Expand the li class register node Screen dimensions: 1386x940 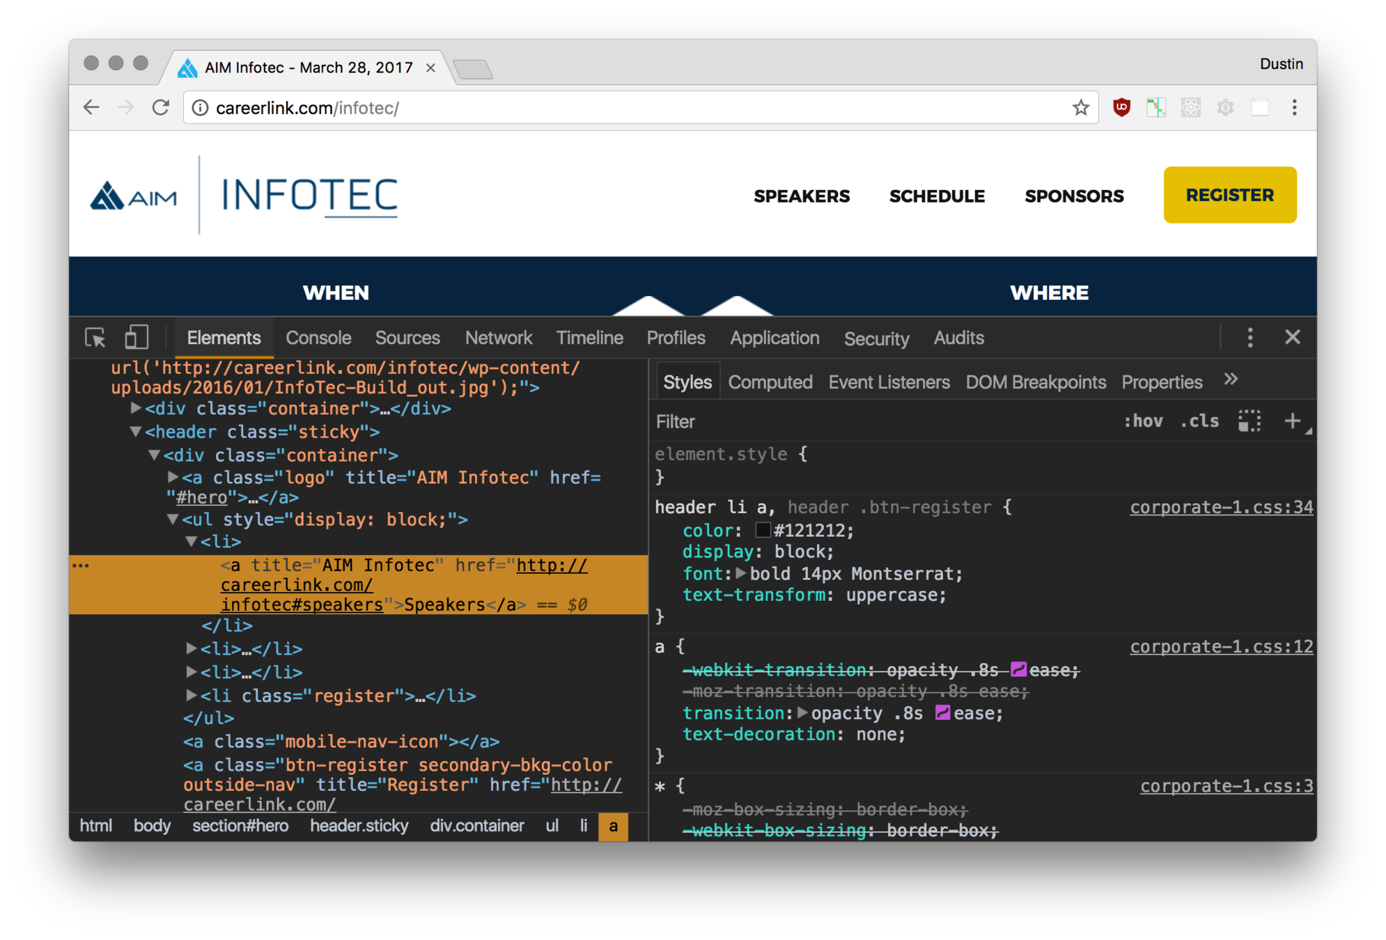[x=192, y=695]
